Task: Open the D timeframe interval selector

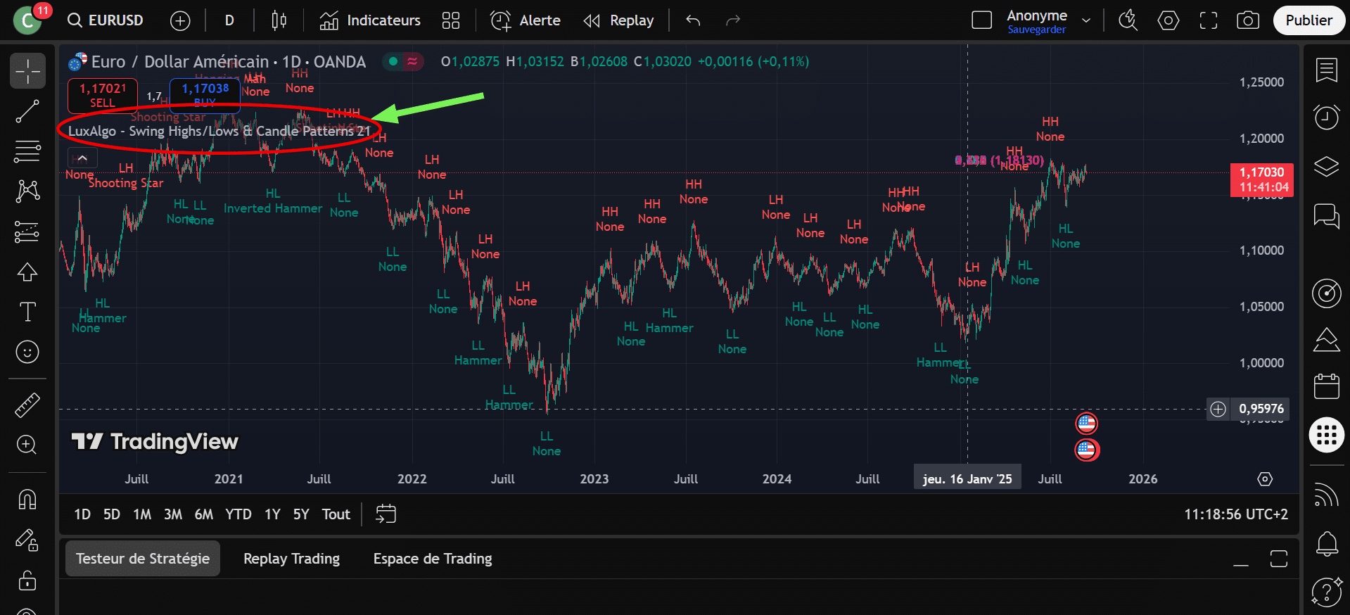Action: point(229,20)
